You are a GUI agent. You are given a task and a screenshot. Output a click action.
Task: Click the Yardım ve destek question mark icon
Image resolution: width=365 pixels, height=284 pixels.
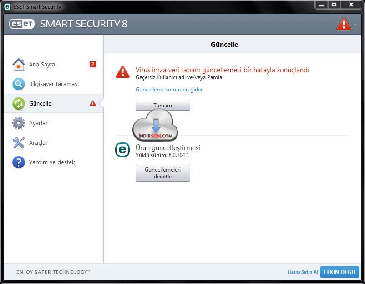click(x=19, y=162)
